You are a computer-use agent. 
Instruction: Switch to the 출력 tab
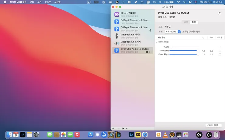click(x=194, y=22)
